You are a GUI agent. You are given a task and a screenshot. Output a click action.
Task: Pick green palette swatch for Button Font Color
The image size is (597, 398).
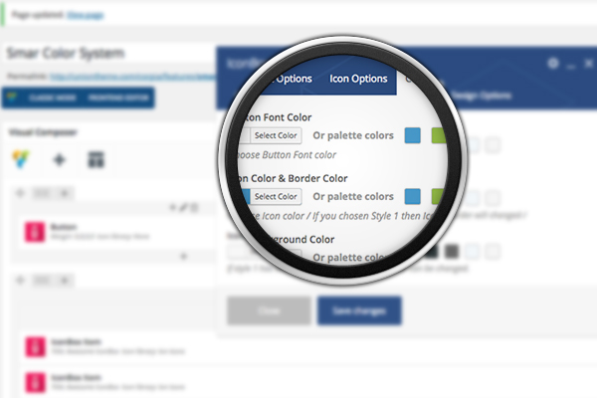441,135
